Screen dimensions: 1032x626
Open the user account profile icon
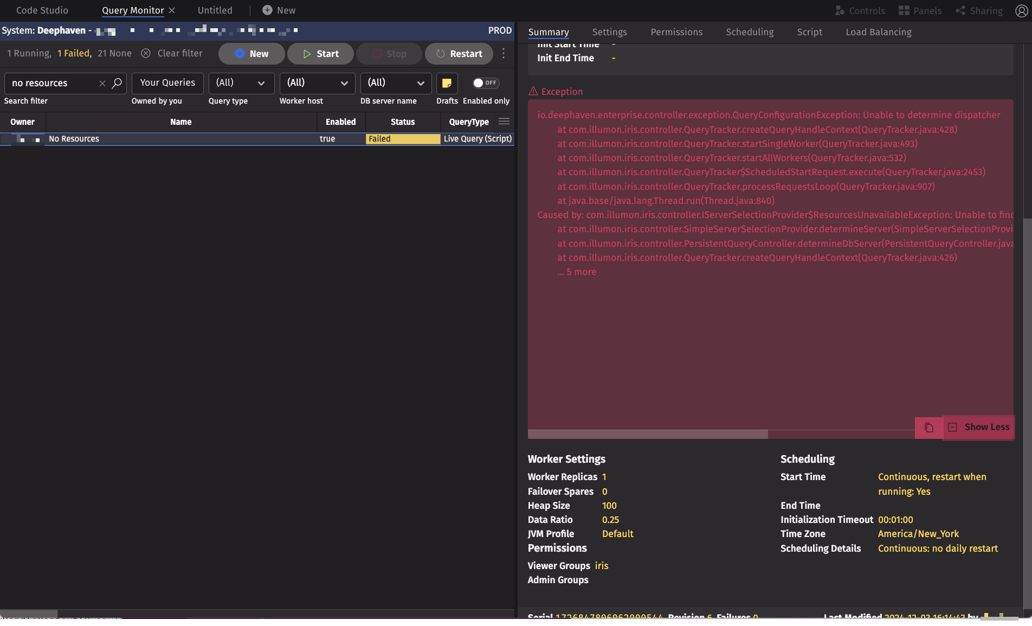pos(1021,10)
